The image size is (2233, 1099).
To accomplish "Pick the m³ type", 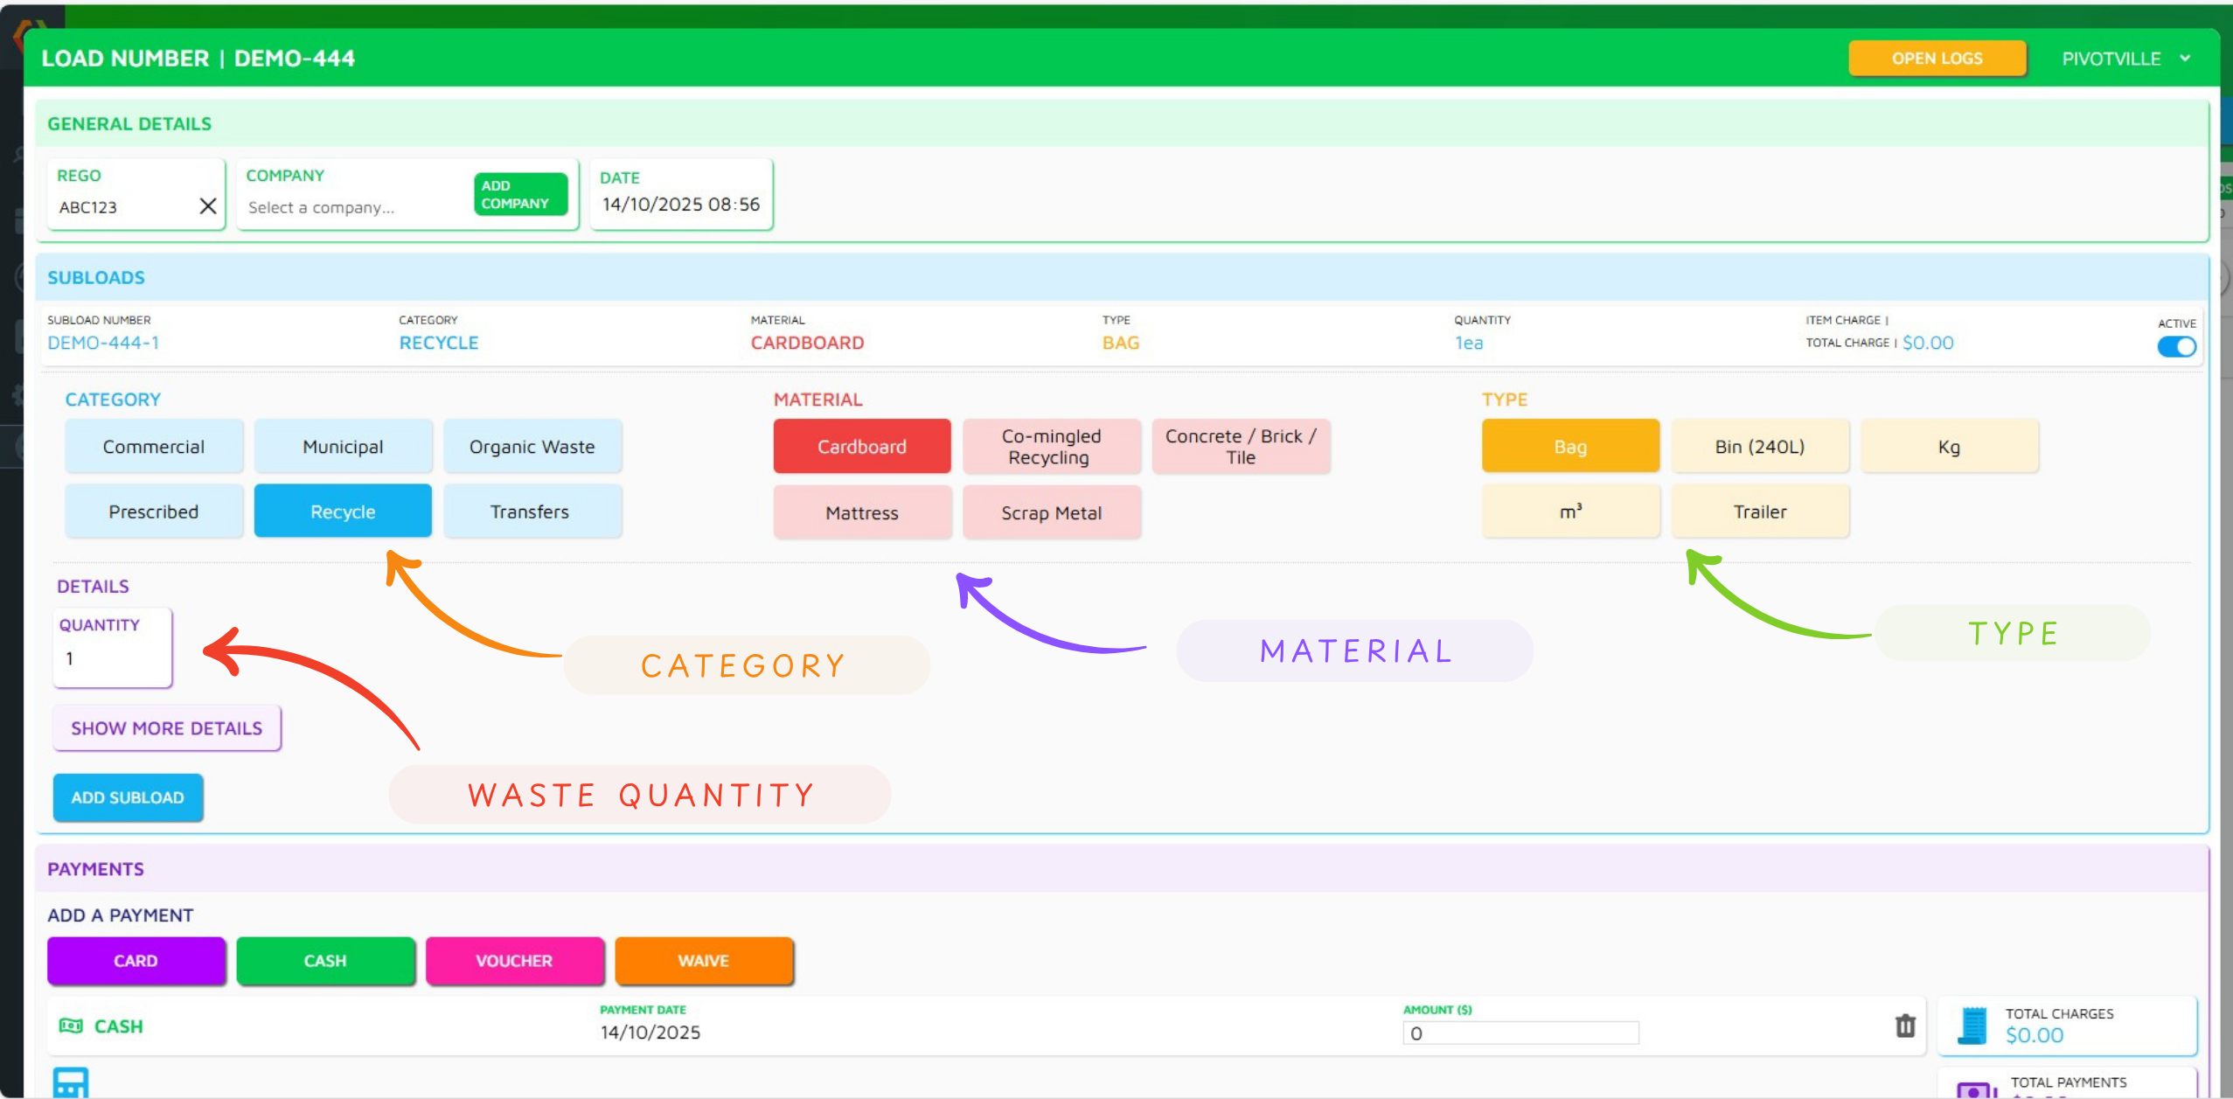I will tap(1570, 511).
